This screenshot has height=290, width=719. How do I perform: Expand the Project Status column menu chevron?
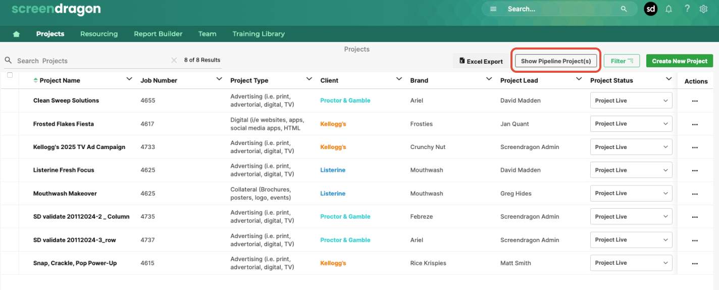click(669, 79)
